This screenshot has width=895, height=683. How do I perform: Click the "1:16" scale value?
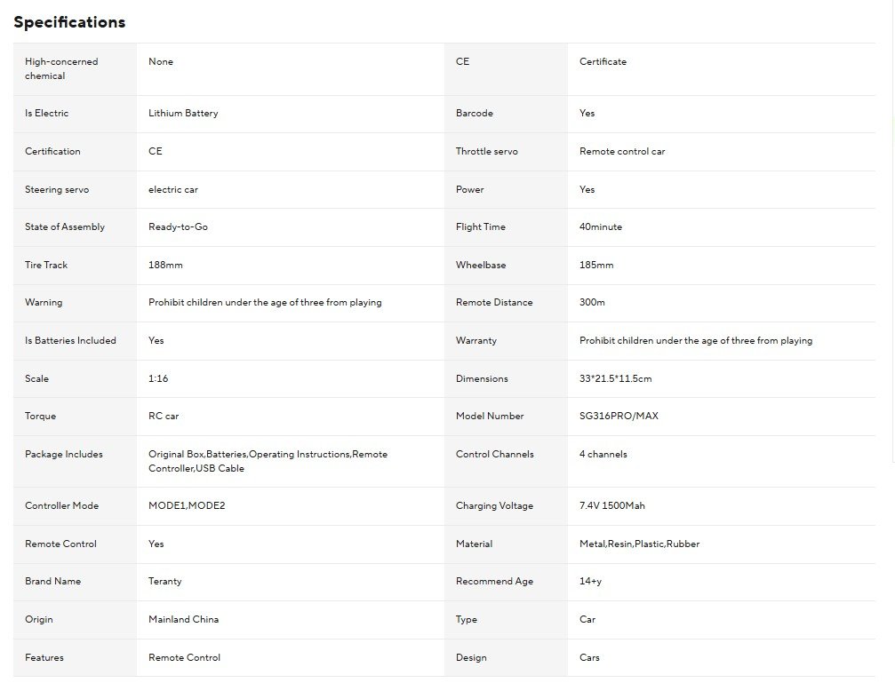click(158, 379)
